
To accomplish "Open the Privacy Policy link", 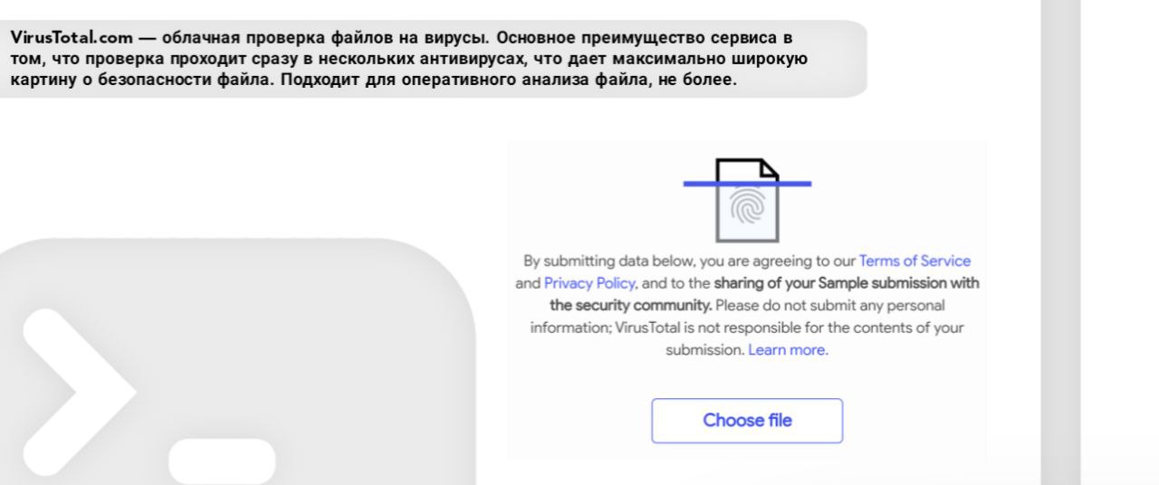I will coord(589,282).
